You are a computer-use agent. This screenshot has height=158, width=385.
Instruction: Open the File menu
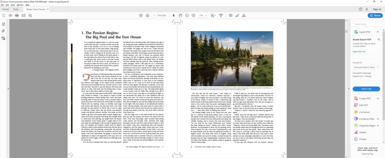pos(2,5)
